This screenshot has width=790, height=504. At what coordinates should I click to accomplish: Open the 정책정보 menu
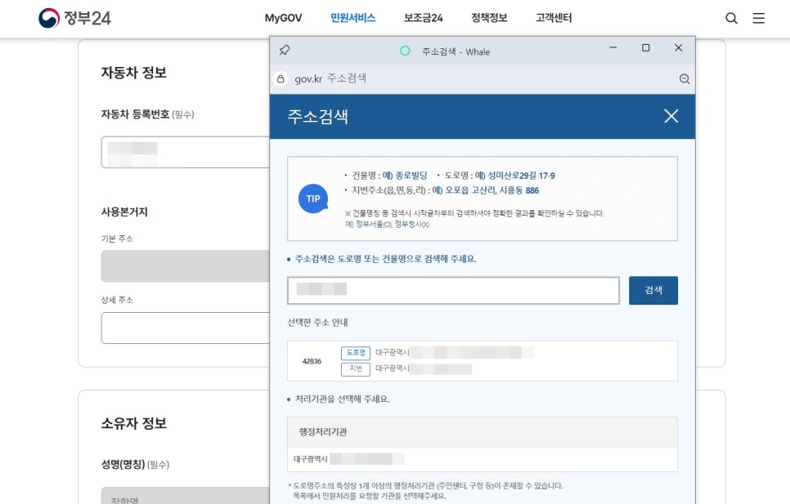pos(489,18)
